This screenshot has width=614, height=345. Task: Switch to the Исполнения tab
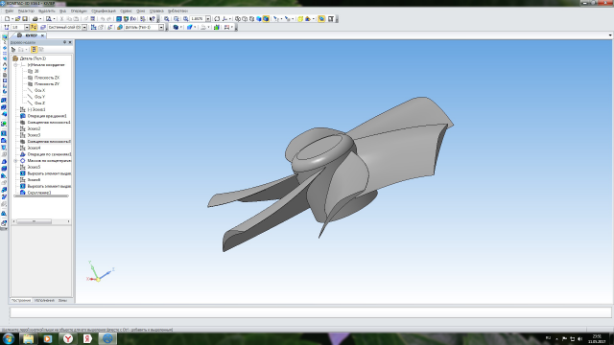pyautogui.click(x=44, y=300)
